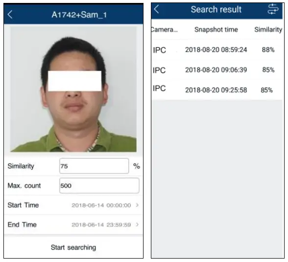Tap the Search result title text
The image size is (288, 262).
(216, 9)
